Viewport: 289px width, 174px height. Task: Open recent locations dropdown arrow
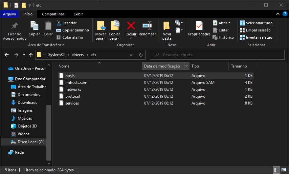24,55
